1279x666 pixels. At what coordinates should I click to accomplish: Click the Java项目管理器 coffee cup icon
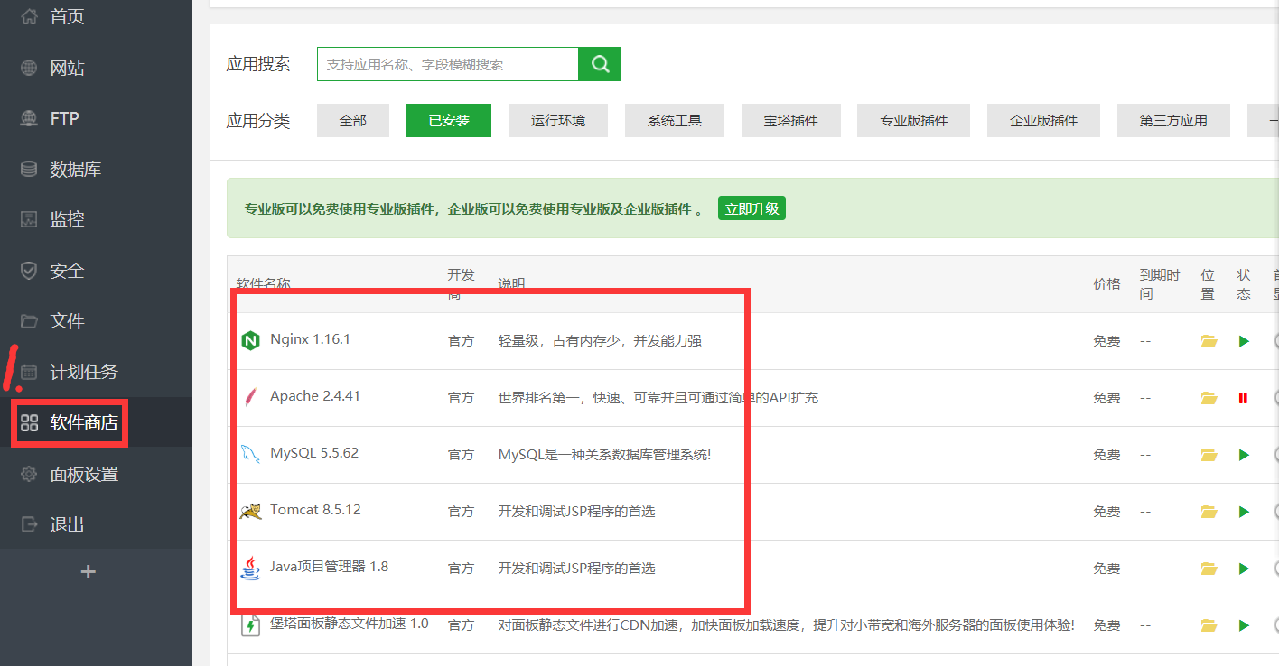click(250, 567)
